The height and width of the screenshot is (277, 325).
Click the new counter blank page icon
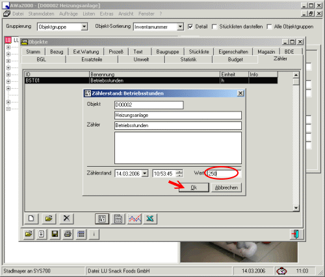click(31, 219)
